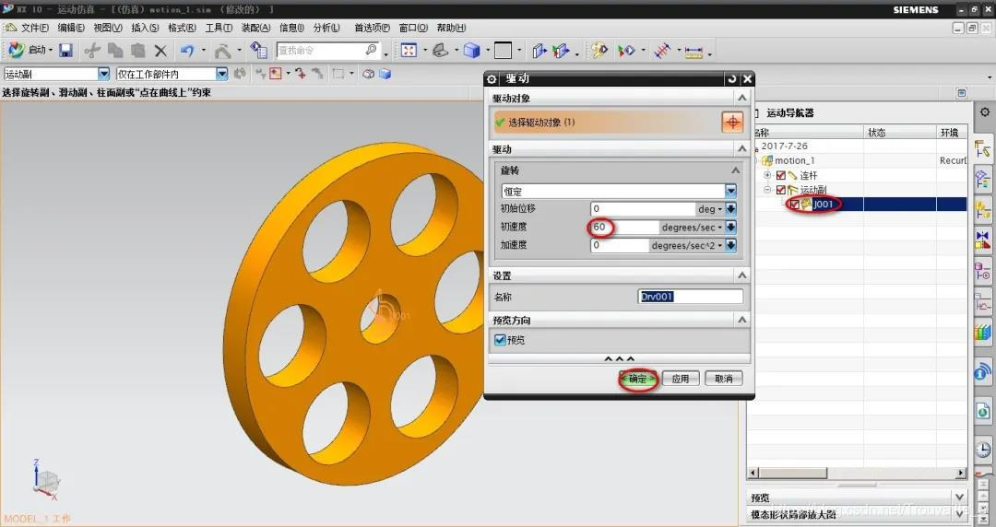Click the 初始位移 value field
The width and height of the screenshot is (996, 527).
(643, 209)
